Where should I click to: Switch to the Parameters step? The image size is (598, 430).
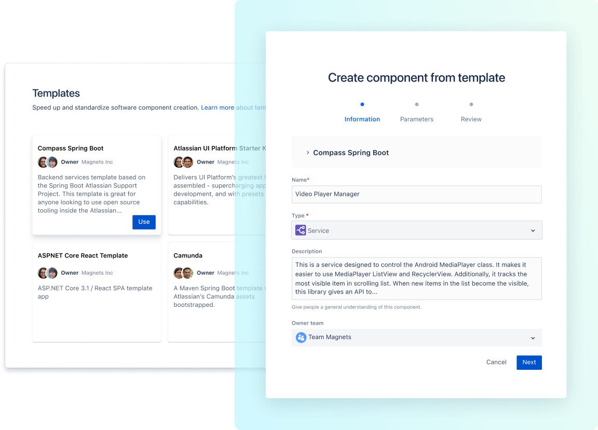point(416,119)
